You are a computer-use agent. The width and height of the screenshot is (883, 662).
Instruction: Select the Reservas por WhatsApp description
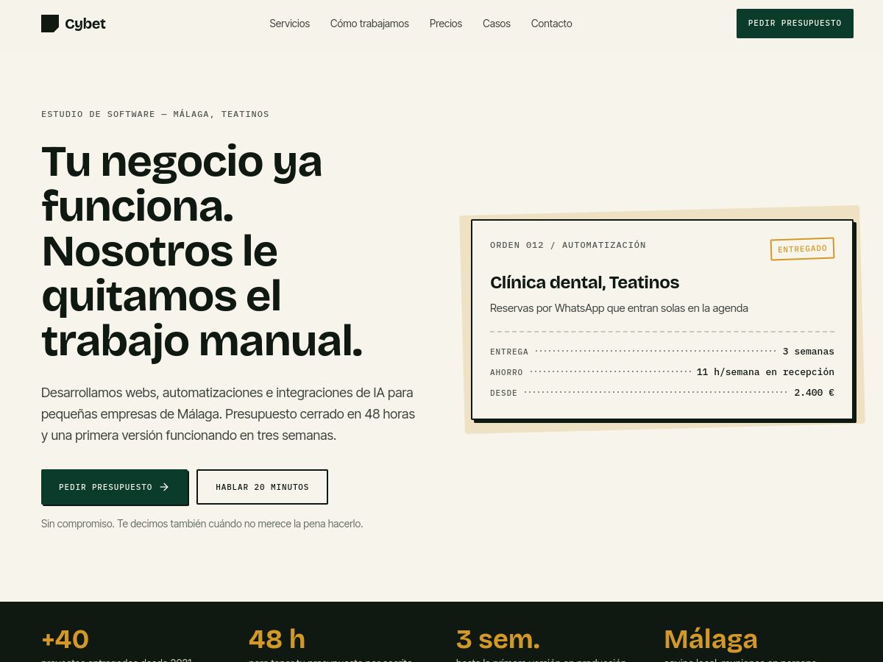(x=619, y=308)
